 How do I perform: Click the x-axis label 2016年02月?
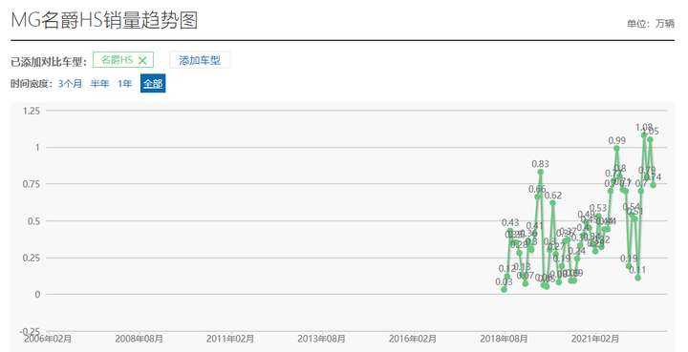click(x=413, y=339)
